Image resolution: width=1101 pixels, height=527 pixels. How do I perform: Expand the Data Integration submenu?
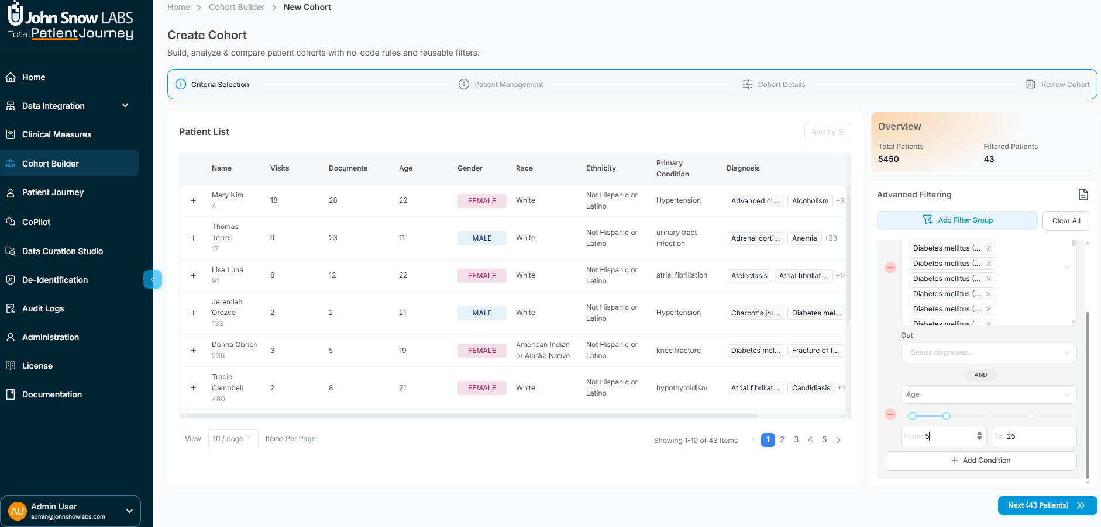point(125,106)
